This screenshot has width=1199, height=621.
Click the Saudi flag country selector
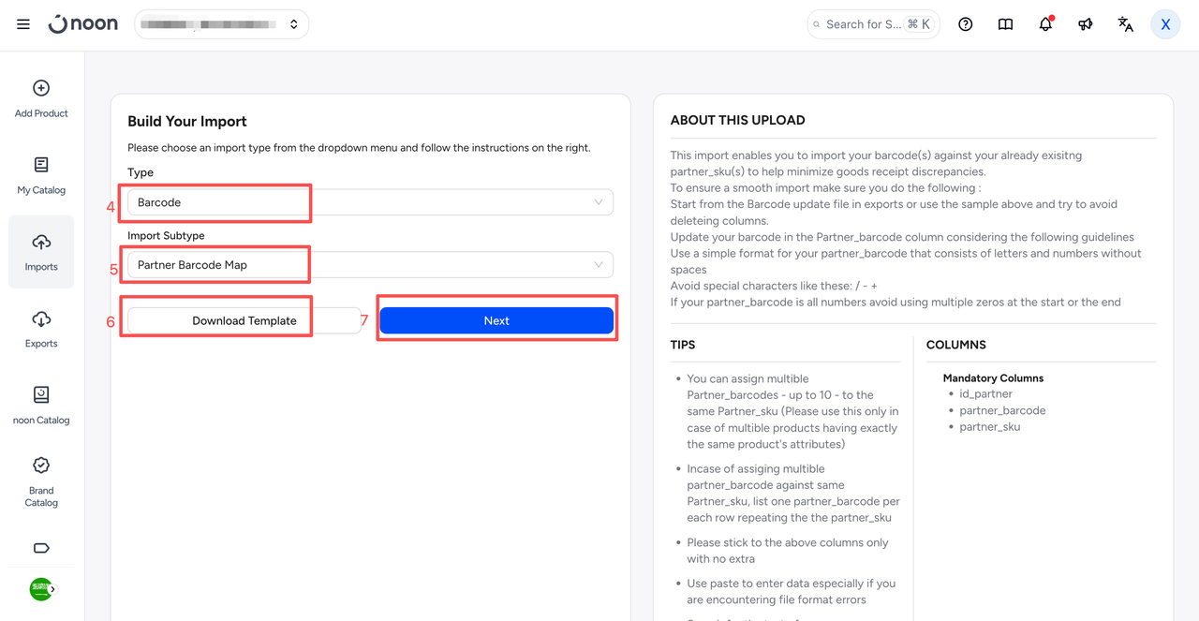[42, 589]
